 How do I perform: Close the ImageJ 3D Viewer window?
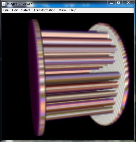[128, 3]
